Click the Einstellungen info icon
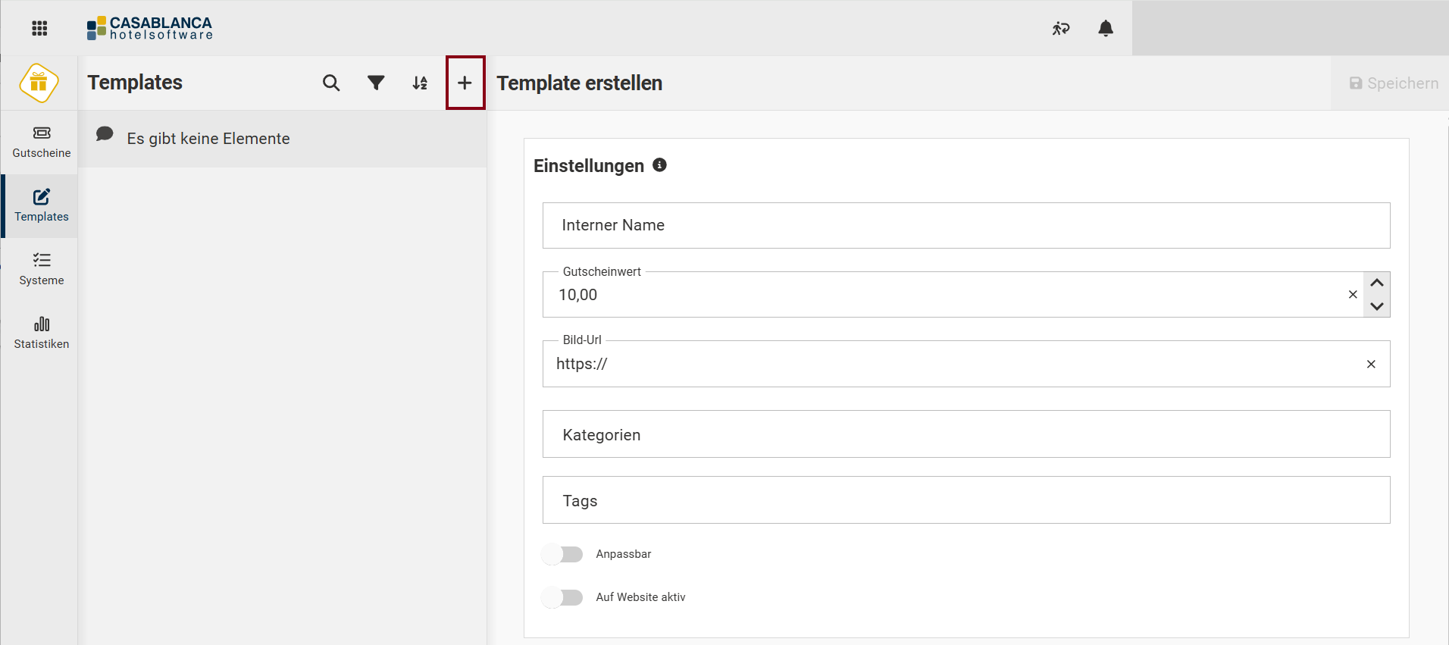The height and width of the screenshot is (645, 1449). tap(660, 164)
